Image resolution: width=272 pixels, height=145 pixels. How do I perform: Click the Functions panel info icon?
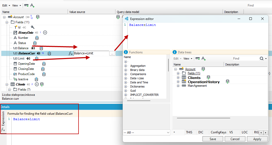tap(126, 52)
